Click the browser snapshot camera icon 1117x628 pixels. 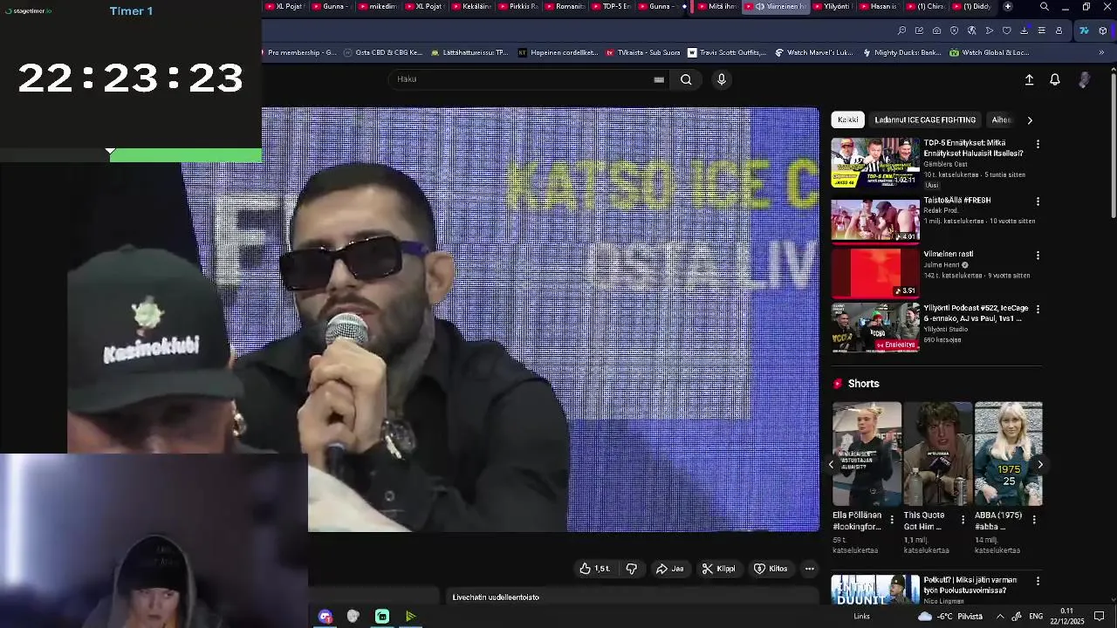point(936,31)
